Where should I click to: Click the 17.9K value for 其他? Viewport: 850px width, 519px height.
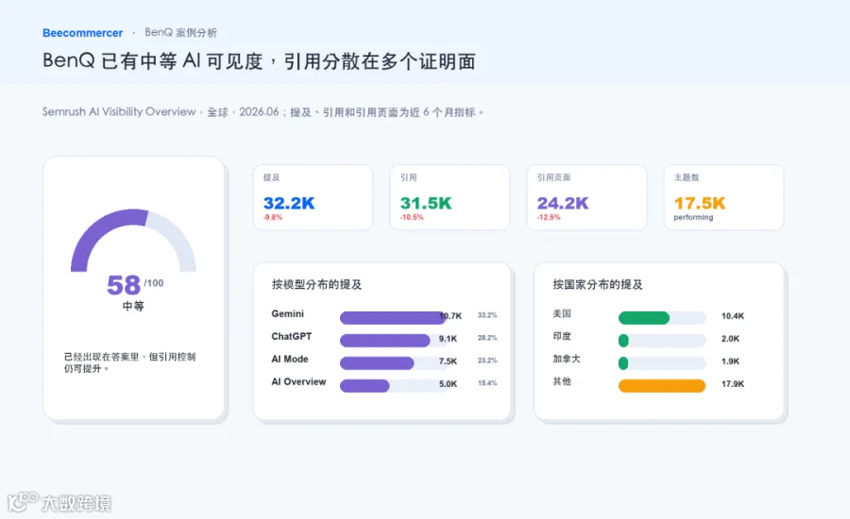(733, 384)
